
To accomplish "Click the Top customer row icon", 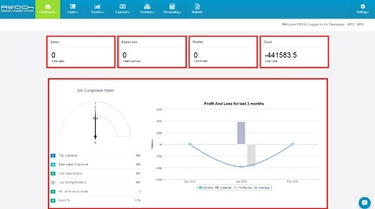I will click(53, 156).
